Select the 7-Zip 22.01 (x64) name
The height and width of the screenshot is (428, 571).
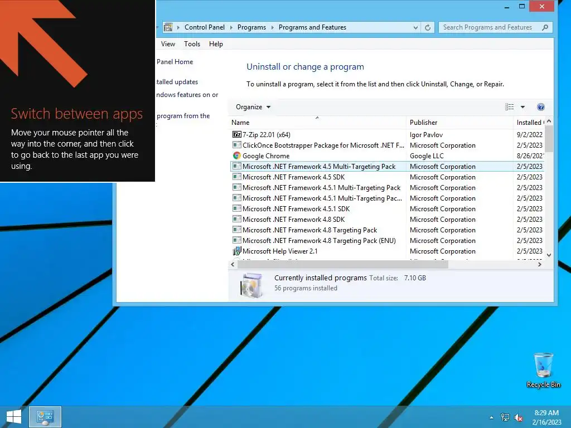pos(267,135)
